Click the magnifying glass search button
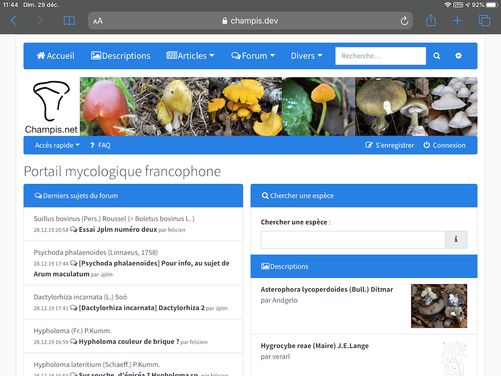 (437, 56)
